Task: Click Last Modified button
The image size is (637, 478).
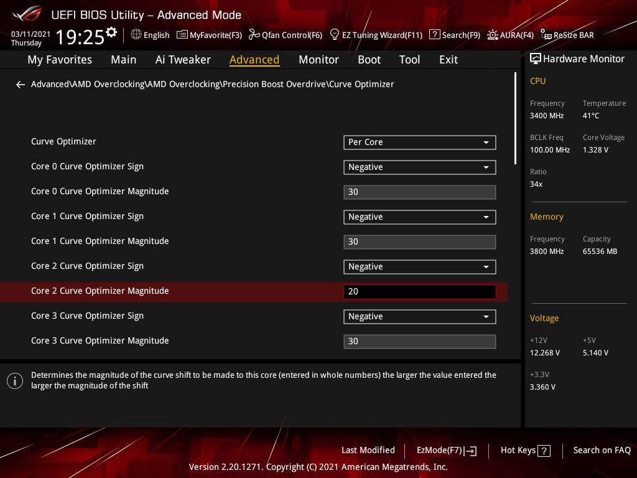Action: click(x=368, y=451)
